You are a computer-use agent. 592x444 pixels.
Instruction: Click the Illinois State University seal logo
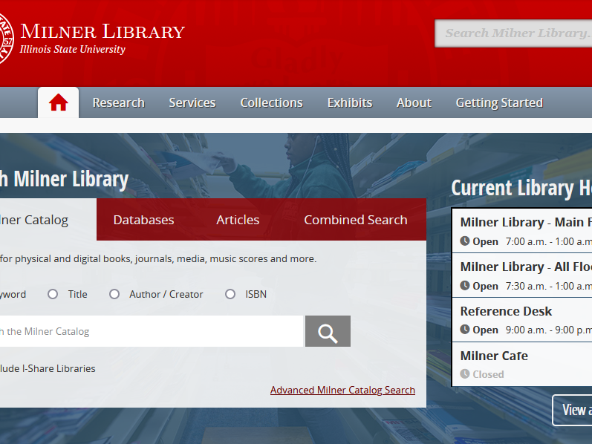6,38
